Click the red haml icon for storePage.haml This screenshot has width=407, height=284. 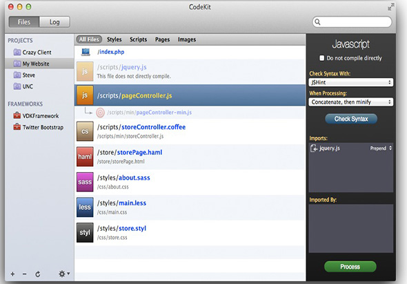coord(85,157)
